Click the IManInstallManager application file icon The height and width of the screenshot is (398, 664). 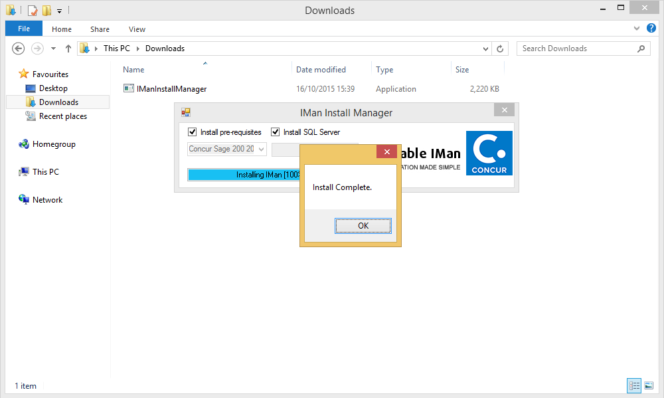[129, 88]
